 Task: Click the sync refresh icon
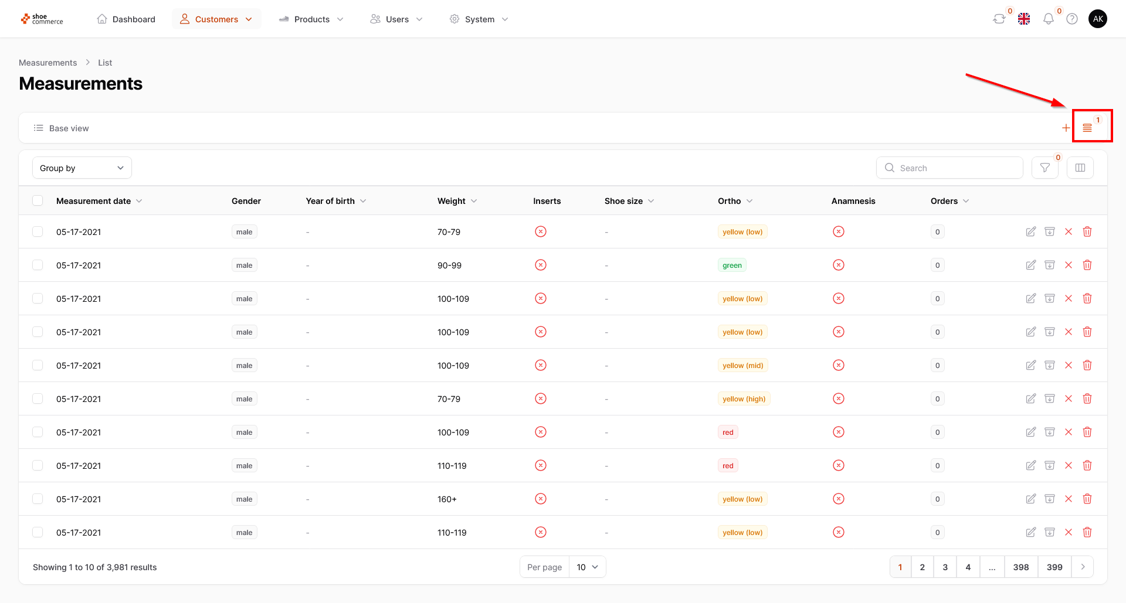coord(999,19)
